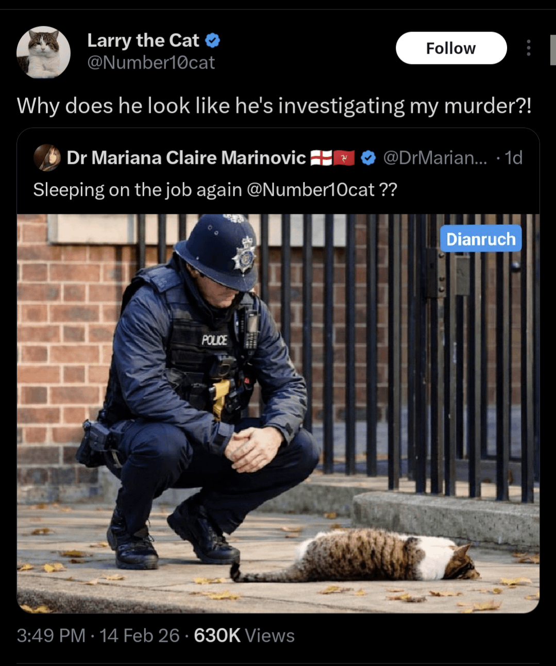Click Dr Mariana's verified badge
Image resolution: width=556 pixels, height=666 pixels.
click(368, 158)
